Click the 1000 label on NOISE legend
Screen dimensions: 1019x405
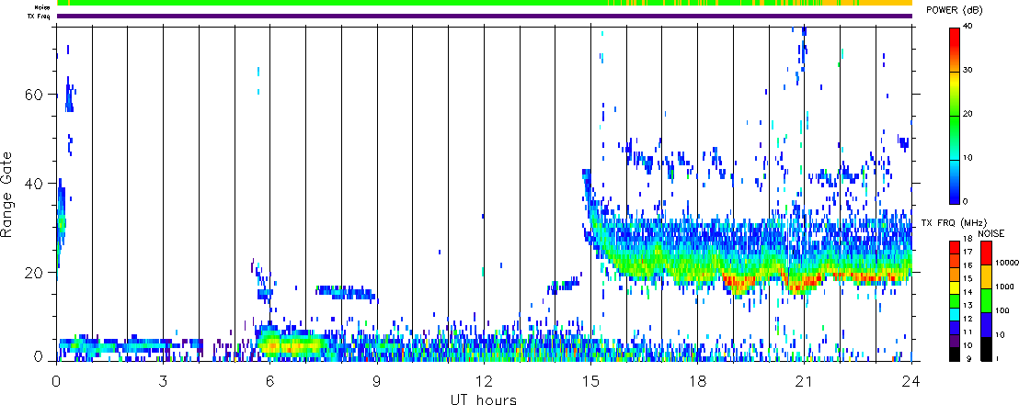coord(1004,287)
